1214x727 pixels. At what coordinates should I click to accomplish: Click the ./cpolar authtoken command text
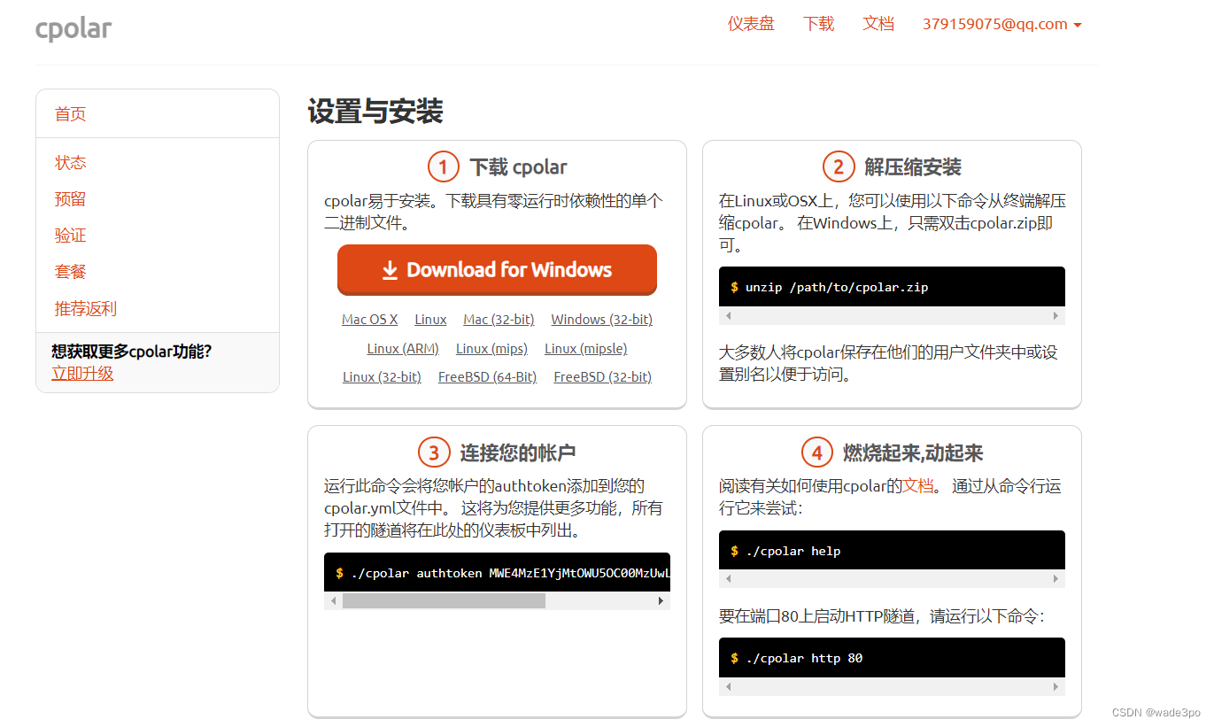[x=510, y=574]
